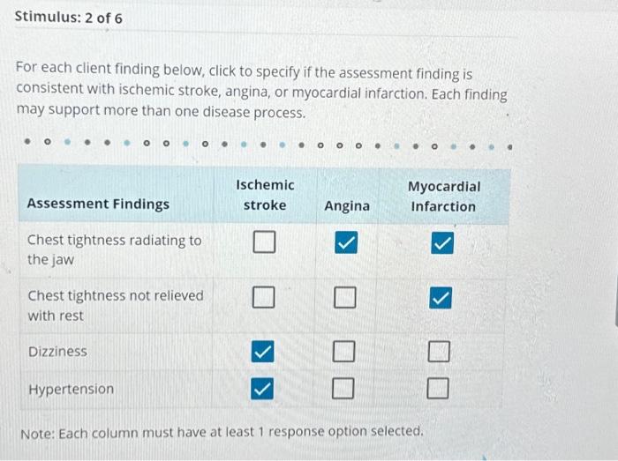Click the Assessment Findings column header

click(98, 204)
